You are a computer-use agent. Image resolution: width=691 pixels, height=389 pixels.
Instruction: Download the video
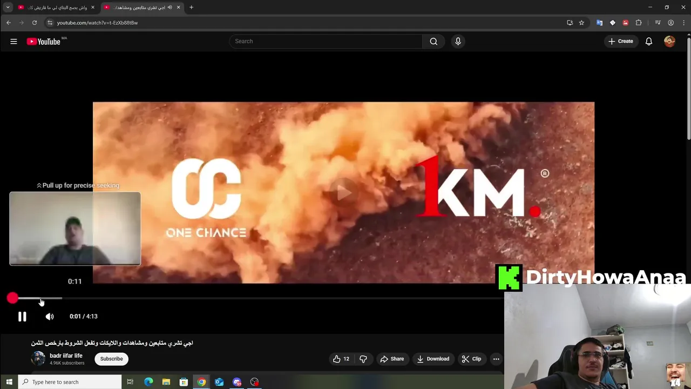433,359
